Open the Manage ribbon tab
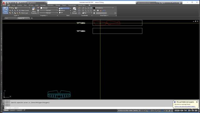 point(58,5)
